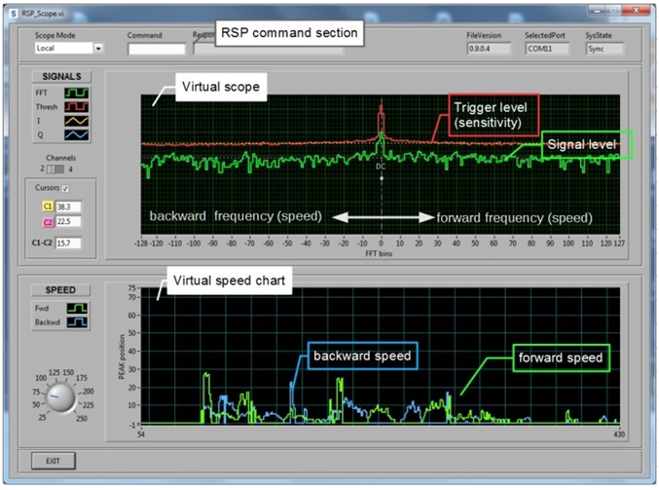Screen dimensions: 659x490
Task: Click the 54 start value on speed chart axis
Action: (x=141, y=434)
